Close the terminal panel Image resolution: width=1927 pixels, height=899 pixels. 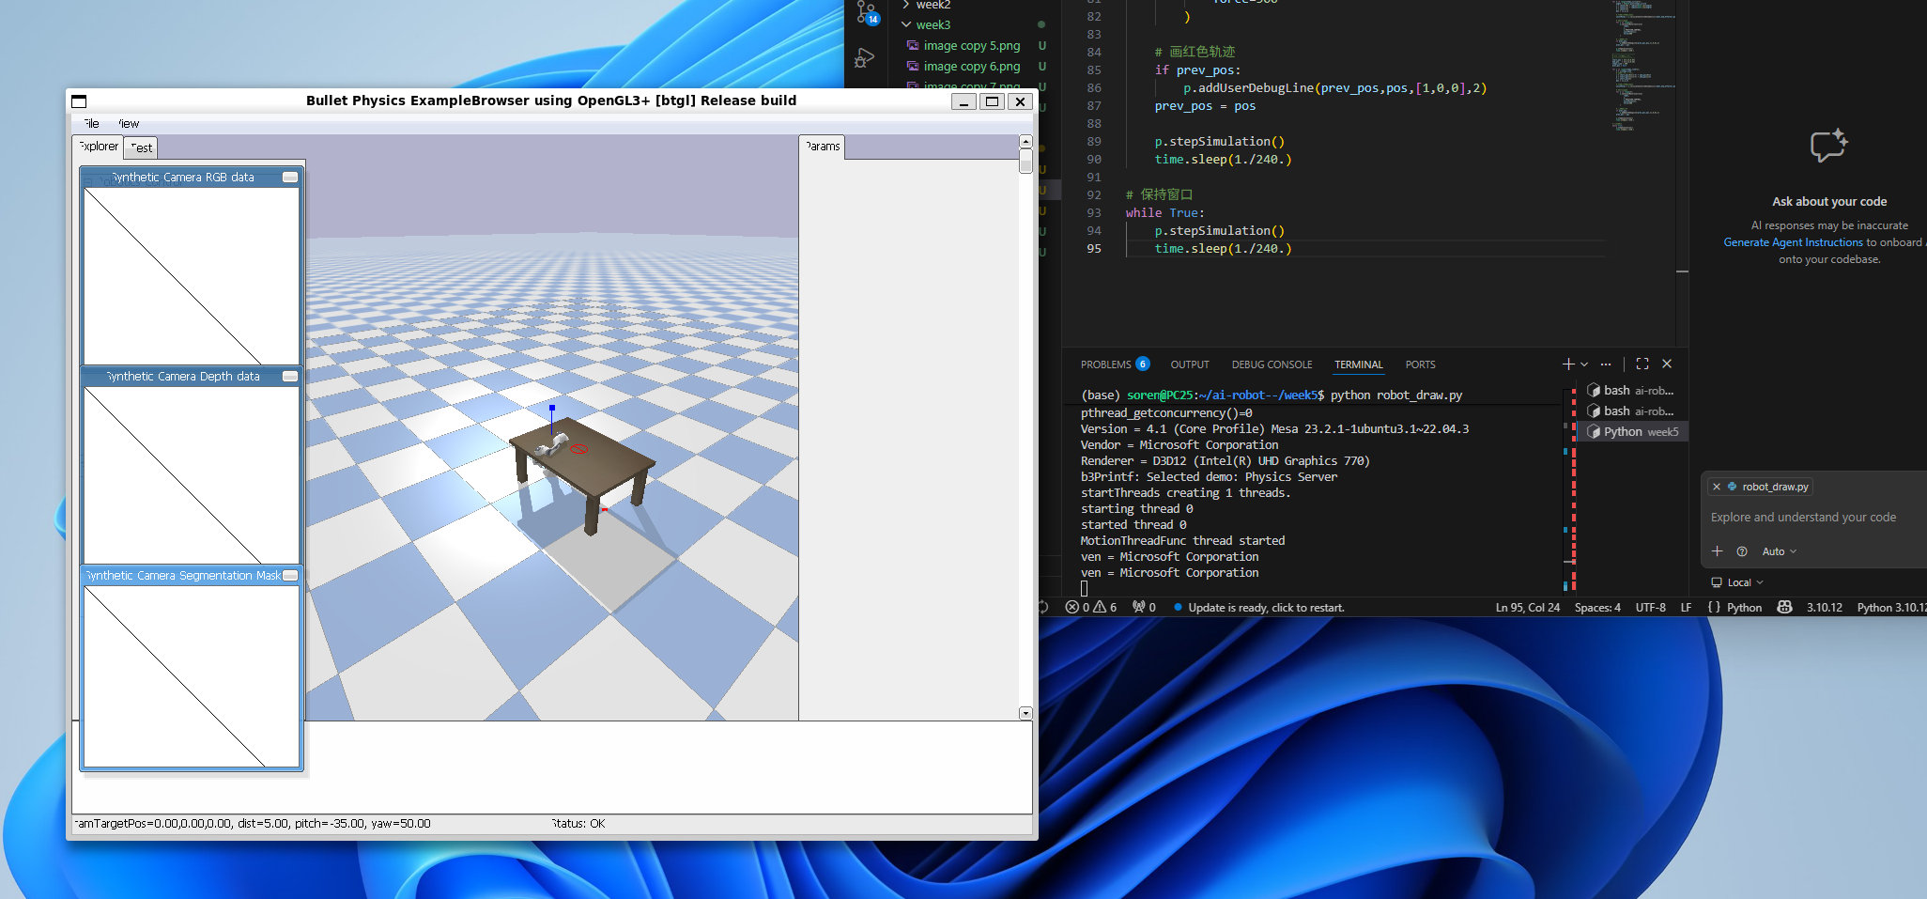(x=1667, y=364)
